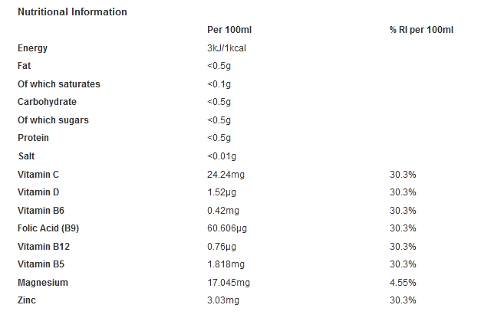Click the Nutritional Information heading
Viewport: 504px width, 331px height.
[72, 12]
